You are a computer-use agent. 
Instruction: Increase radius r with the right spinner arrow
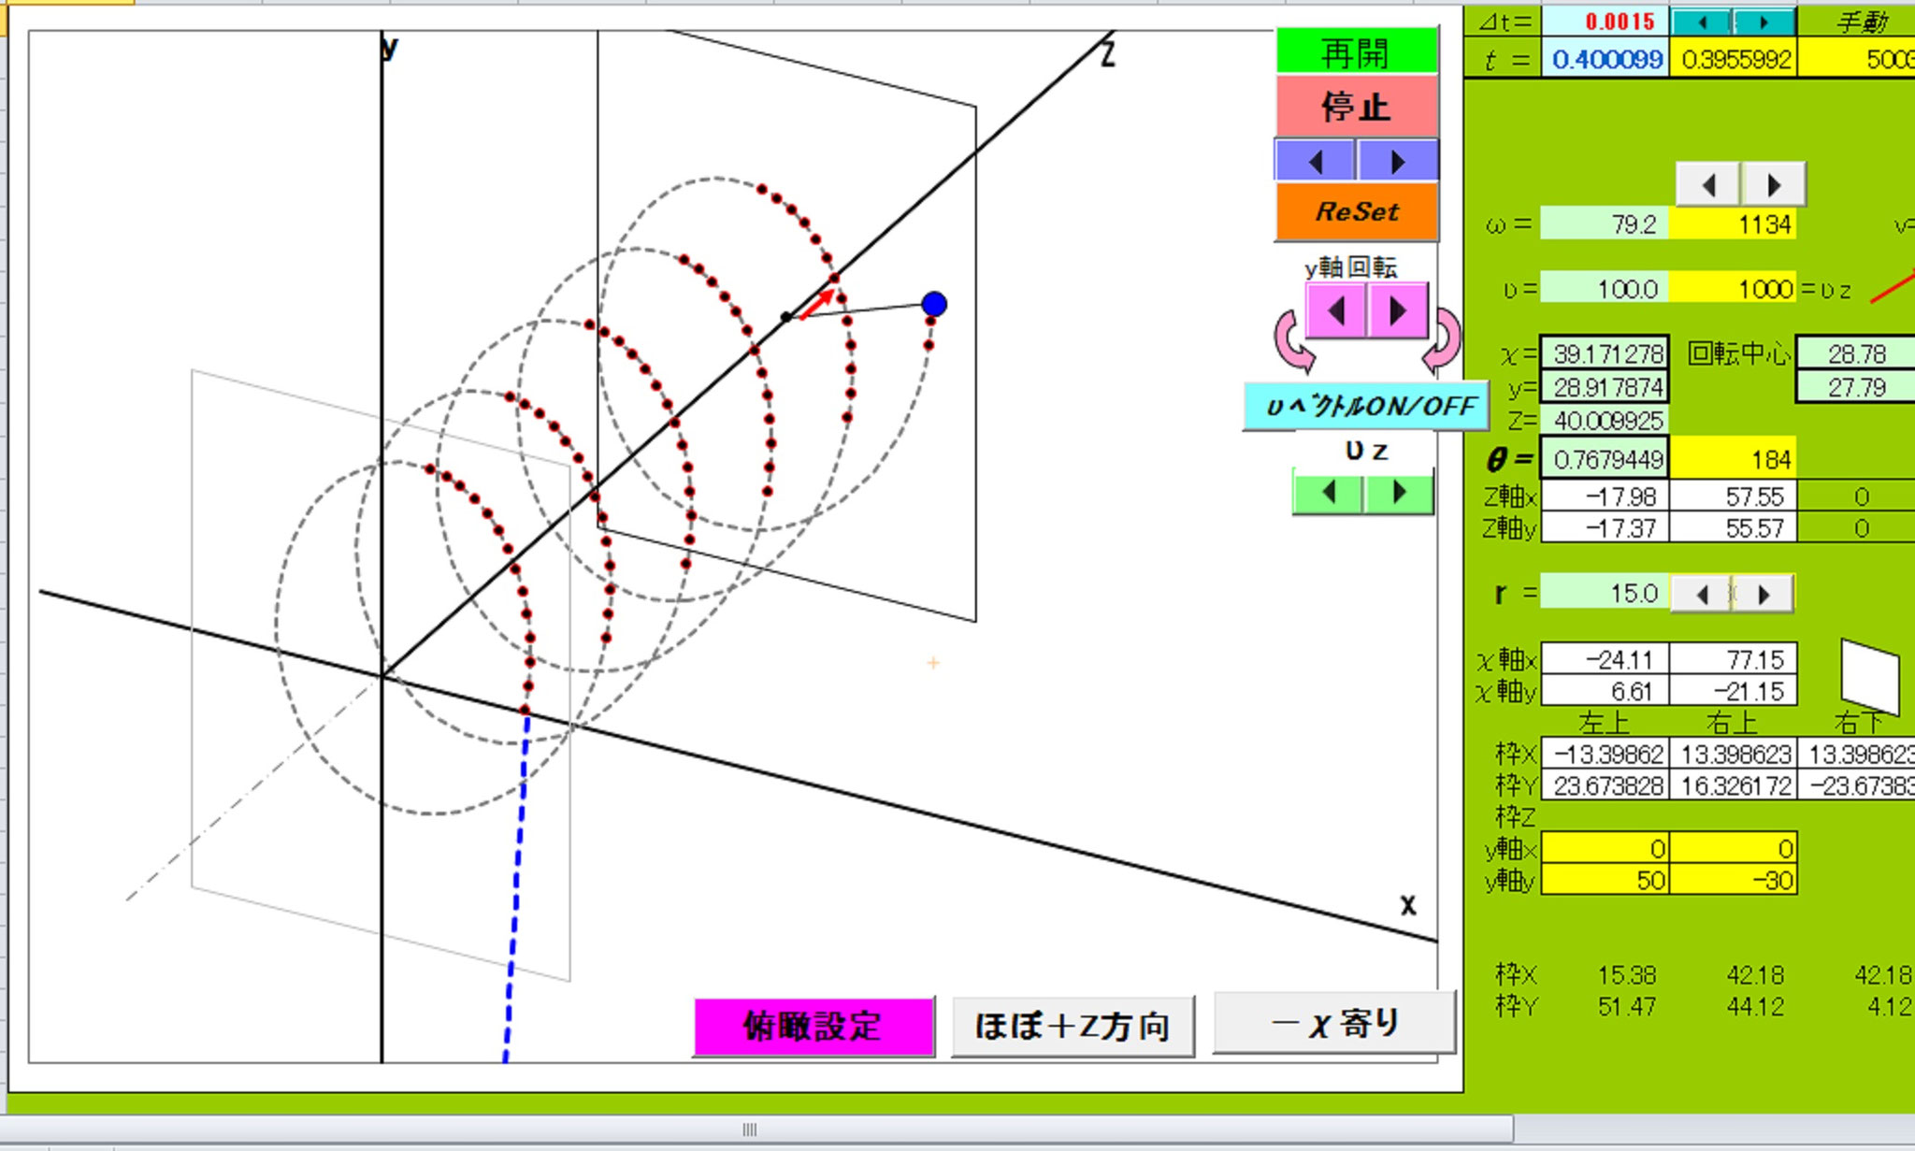click(x=1764, y=594)
